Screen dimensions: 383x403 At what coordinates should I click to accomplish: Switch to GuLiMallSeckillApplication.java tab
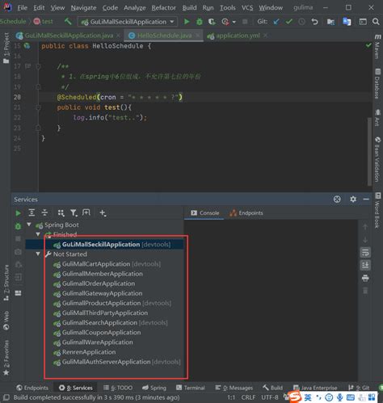[69, 36]
